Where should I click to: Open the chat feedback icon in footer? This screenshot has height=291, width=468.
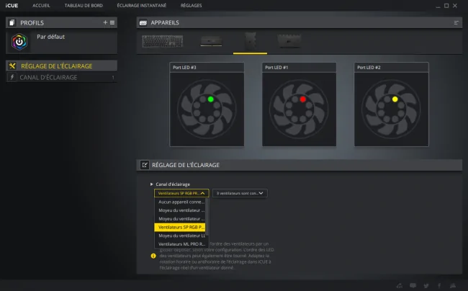pyautogui.click(x=413, y=286)
